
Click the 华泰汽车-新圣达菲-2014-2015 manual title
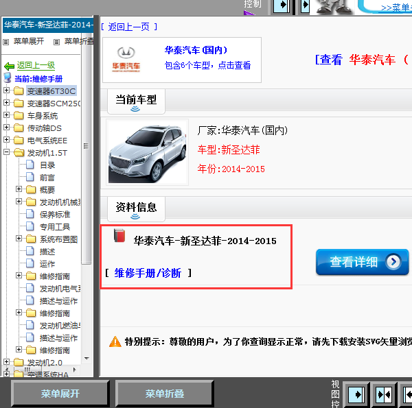(x=205, y=241)
